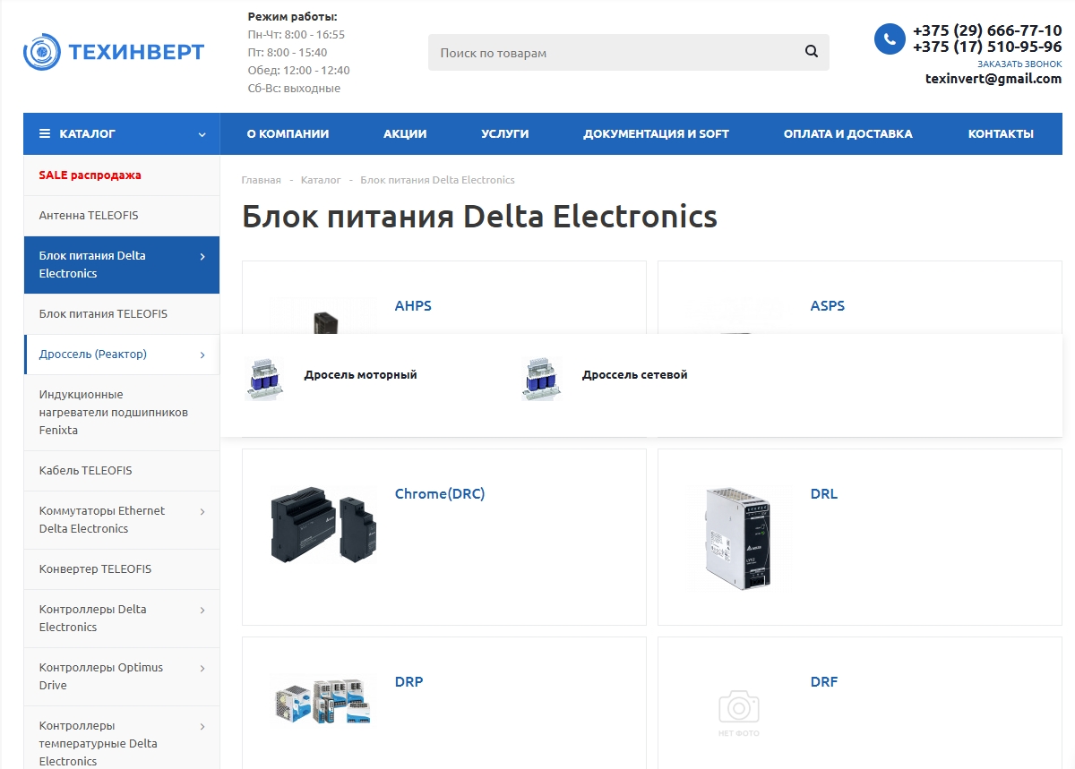
Task: Expand the Дроссель (Реактор) submenu arrow
Action: coord(202,355)
